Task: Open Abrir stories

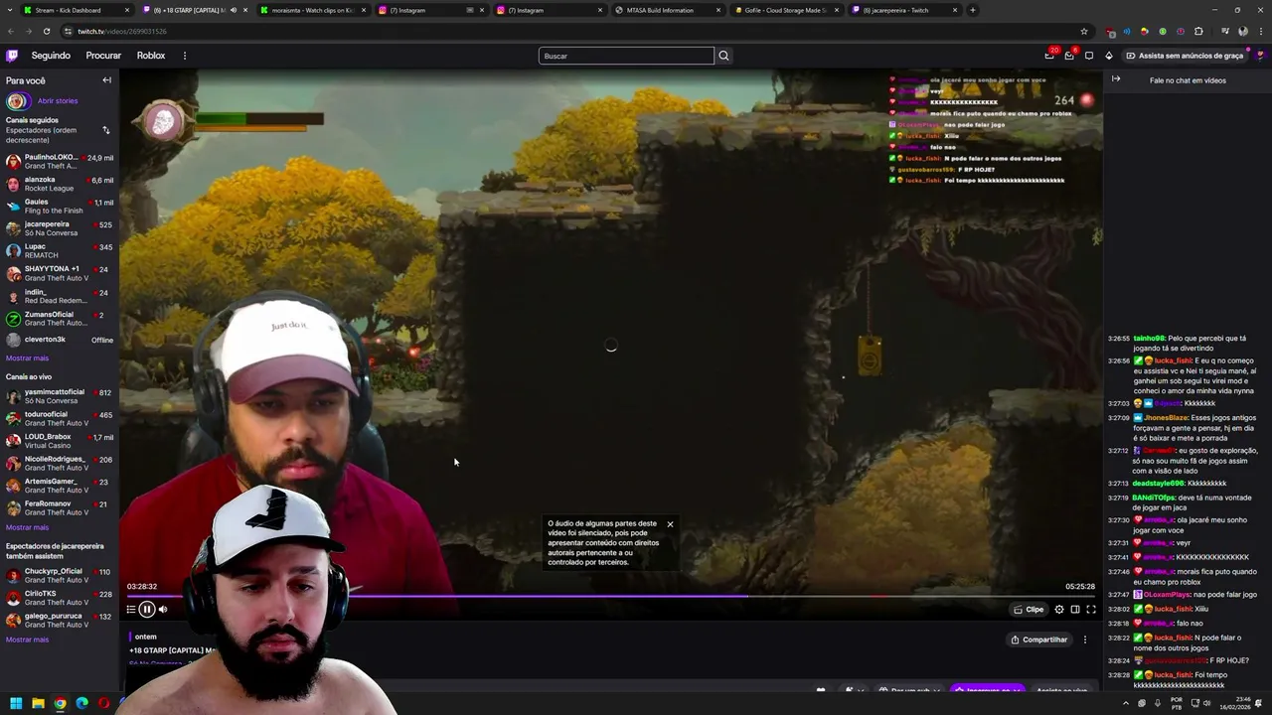Action: tap(58, 100)
